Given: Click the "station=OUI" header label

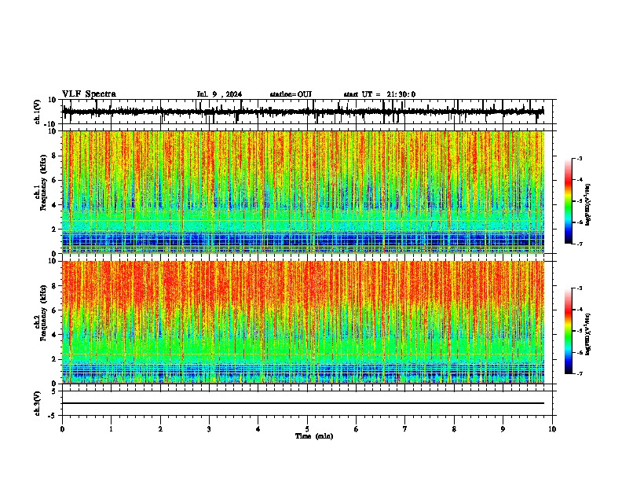Looking at the screenshot, I should tap(291, 94).
